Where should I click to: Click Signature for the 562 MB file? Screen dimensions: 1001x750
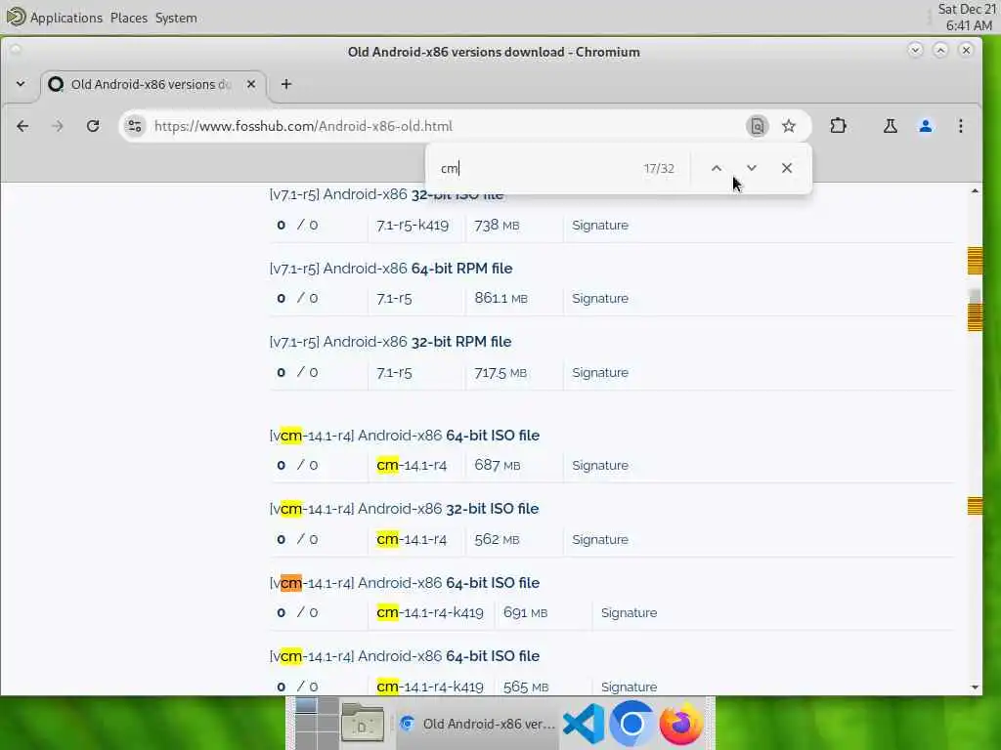600,539
